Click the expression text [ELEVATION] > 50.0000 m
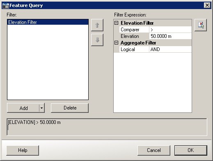 tap(34, 122)
